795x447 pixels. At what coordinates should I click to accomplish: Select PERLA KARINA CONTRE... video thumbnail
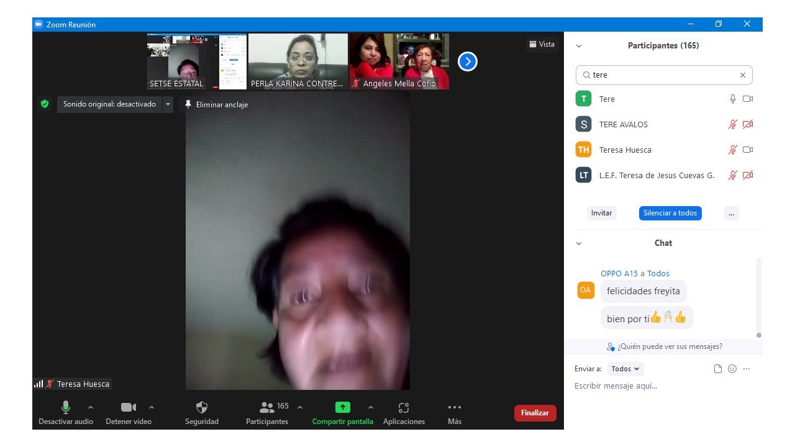coord(298,61)
